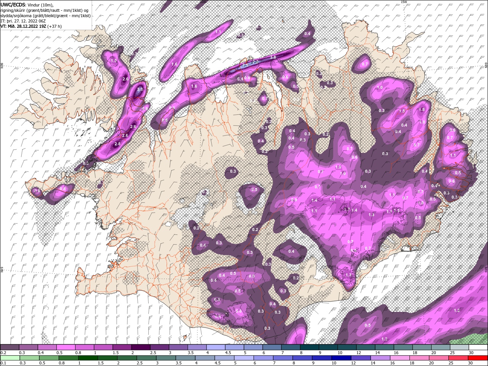Click the '3.9' precipitation value on the map
This screenshot has height=366, width=488.
coord(140,89)
